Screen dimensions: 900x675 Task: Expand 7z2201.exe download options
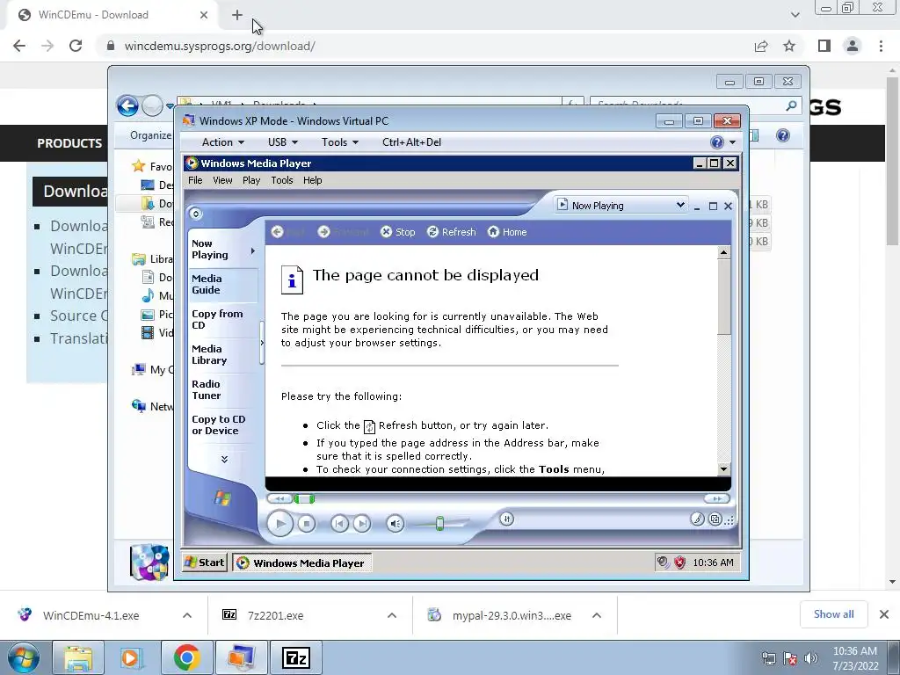click(x=391, y=615)
